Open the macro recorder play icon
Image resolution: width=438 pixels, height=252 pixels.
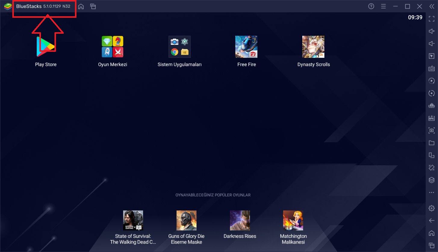tap(432, 81)
